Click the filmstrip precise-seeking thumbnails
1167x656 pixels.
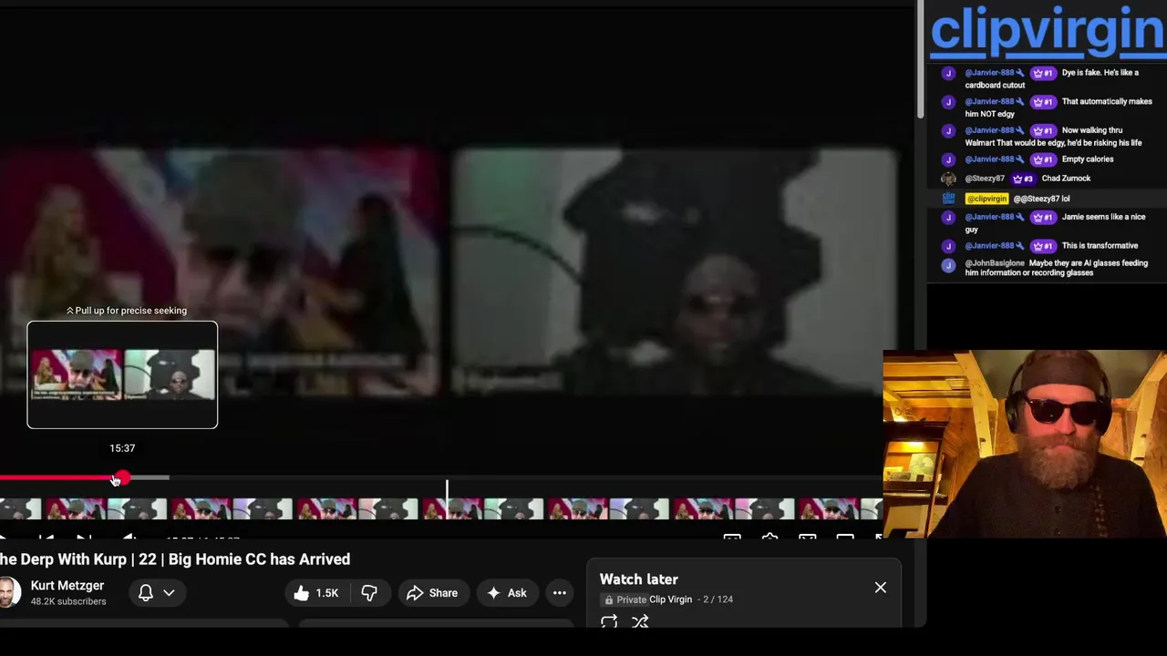click(x=441, y=509)
